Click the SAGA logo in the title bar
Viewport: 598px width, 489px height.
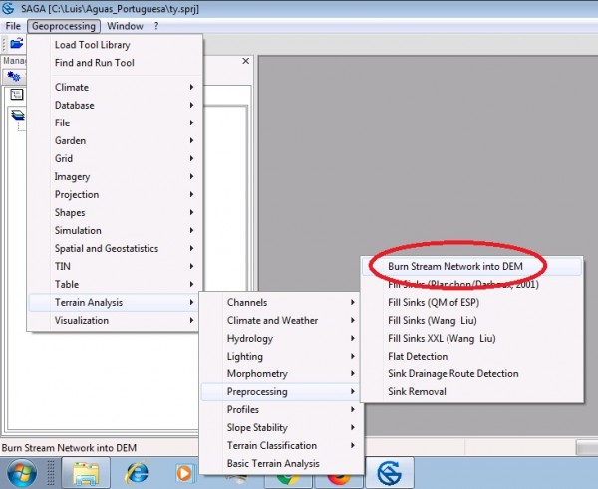(8, 8)
